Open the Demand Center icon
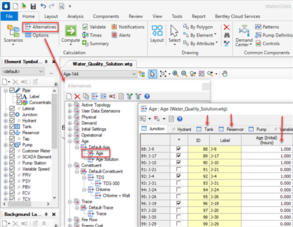293x227 pixels. point(244,31)
